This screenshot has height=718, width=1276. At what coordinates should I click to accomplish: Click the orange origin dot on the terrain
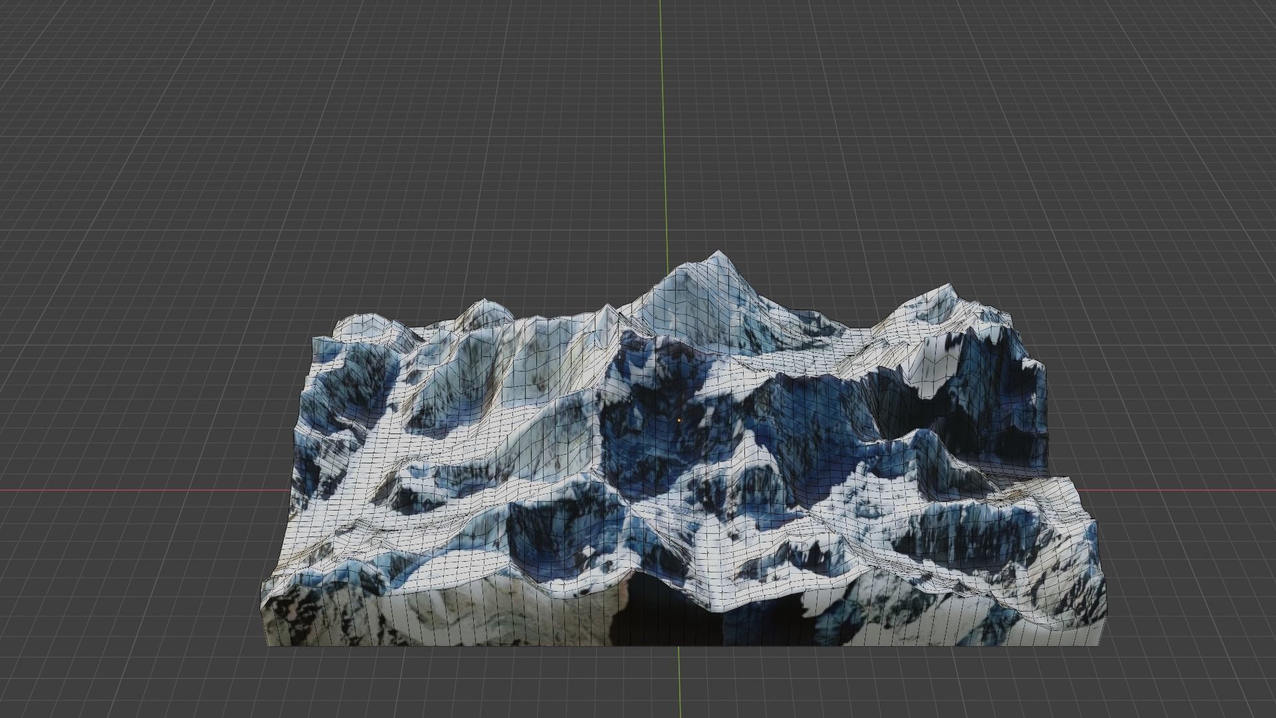pyautogui.click(x=679, y=420)
